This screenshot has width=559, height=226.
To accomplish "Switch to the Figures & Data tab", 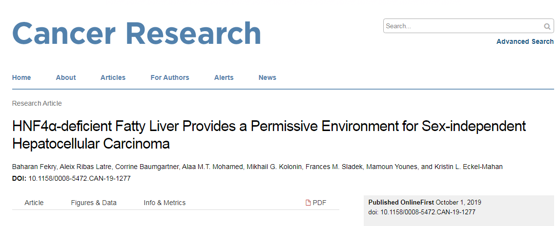I will point(94,203).
